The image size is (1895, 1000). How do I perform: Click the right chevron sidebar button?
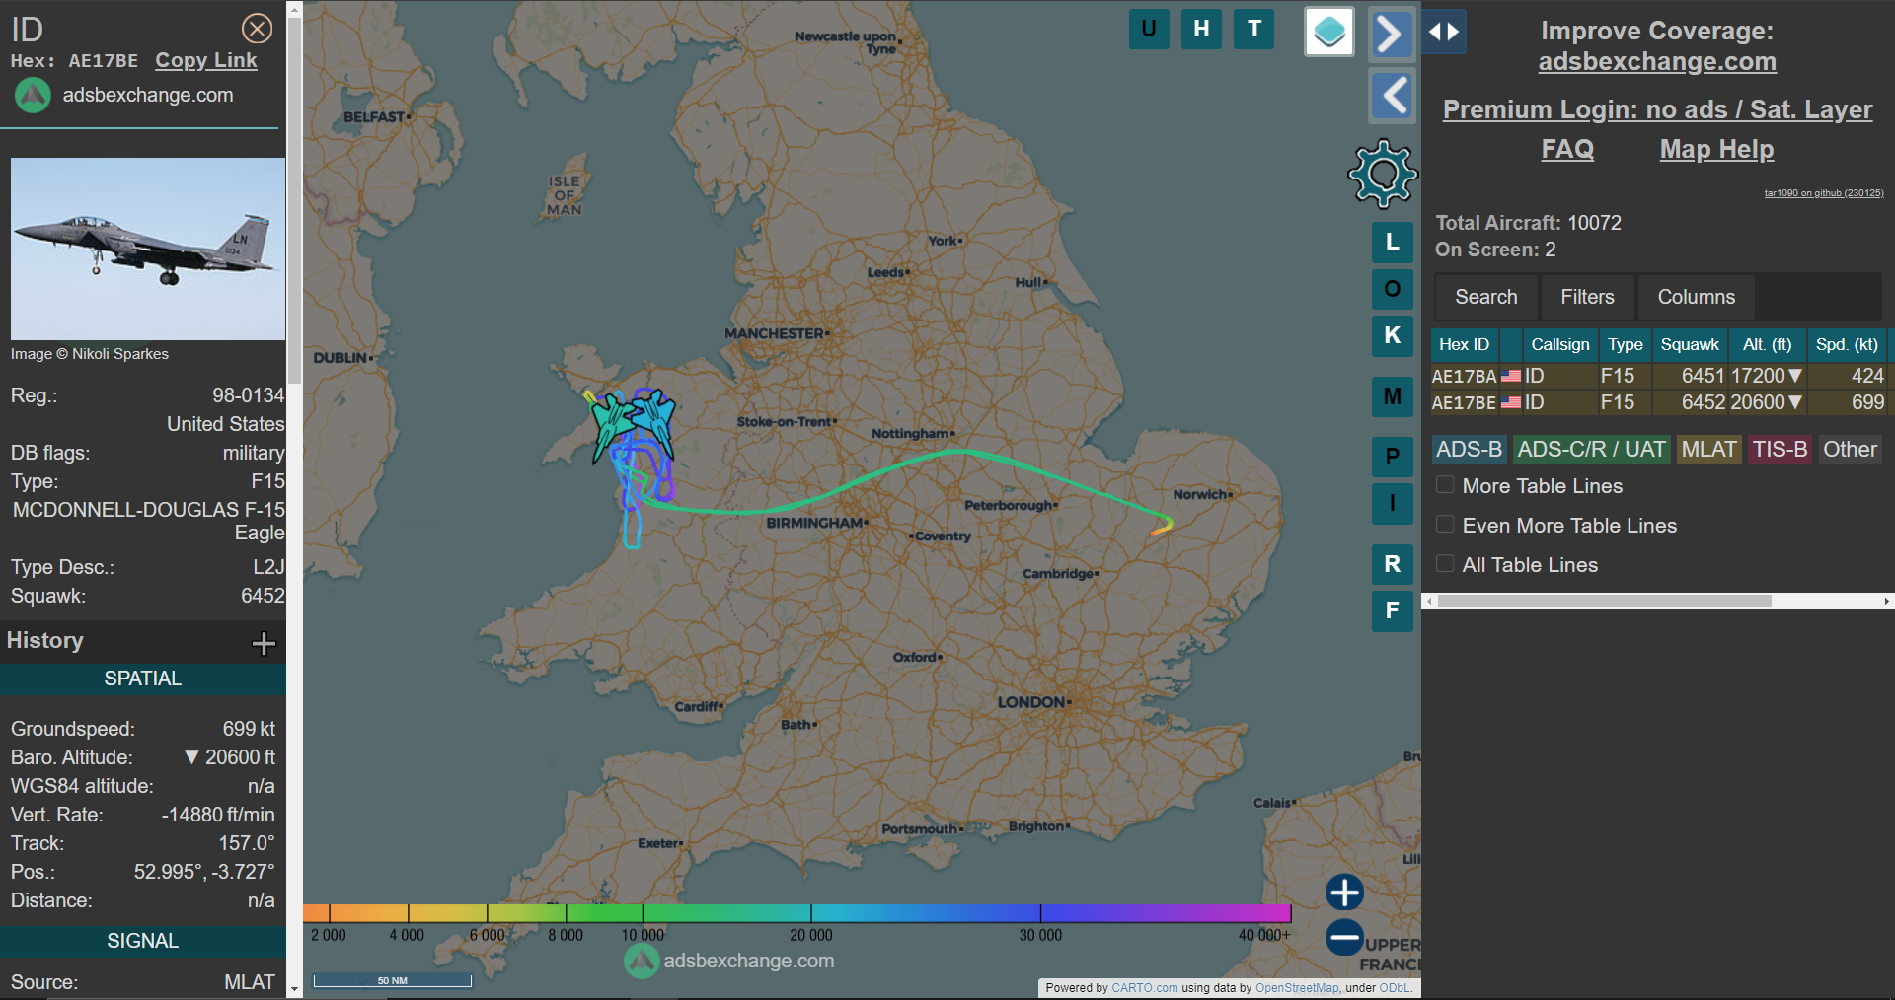point(1392,34)
